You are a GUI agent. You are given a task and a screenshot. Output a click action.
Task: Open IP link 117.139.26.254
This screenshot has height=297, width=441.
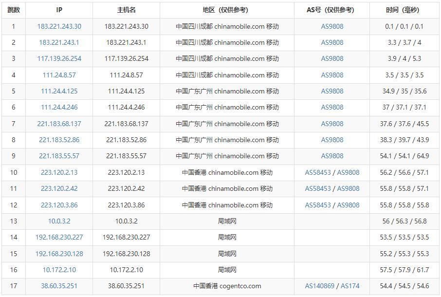tap(59, 58)
